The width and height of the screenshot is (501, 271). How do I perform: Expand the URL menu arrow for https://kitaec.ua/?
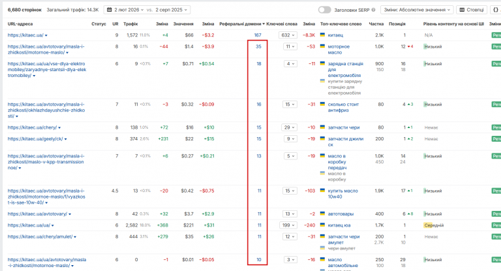(46, 35)
